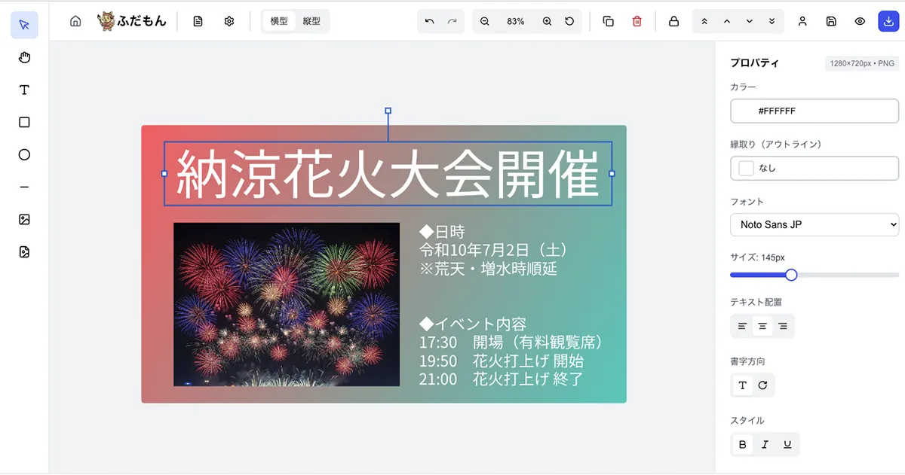
Task: Select the hand pan tool
Action: [x=24, y=57]
